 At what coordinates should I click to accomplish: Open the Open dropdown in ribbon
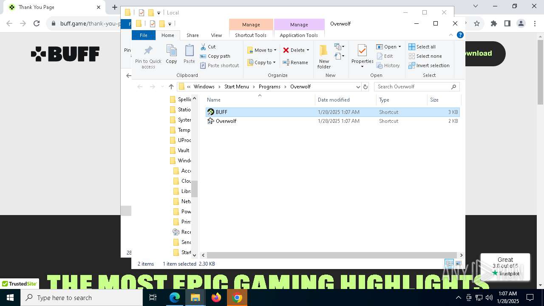[388, 47]
